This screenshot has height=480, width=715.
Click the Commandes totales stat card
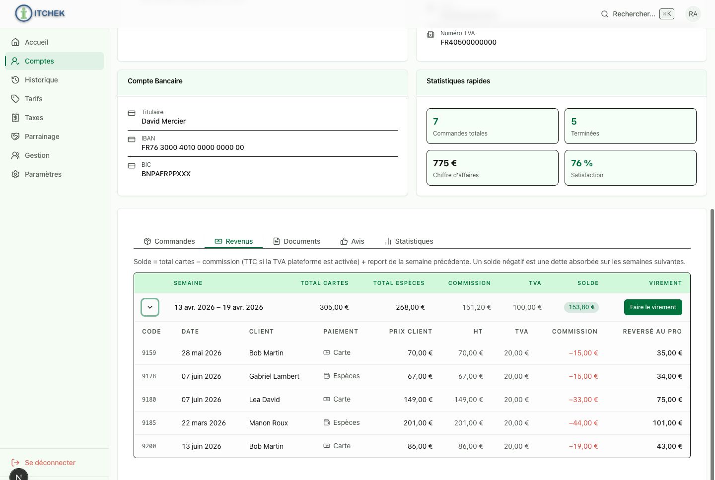pos(493,126)
